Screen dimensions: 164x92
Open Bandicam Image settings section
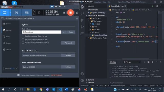coord(7,43)
